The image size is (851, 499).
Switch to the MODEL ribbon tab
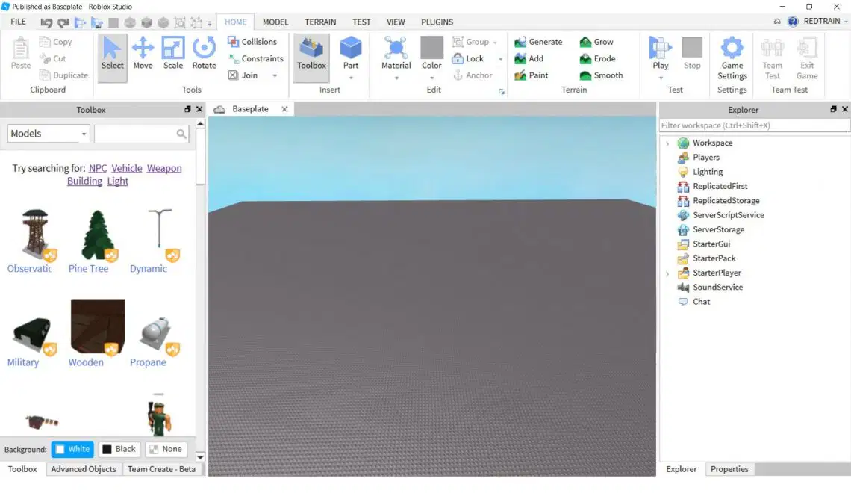[275, 22]
